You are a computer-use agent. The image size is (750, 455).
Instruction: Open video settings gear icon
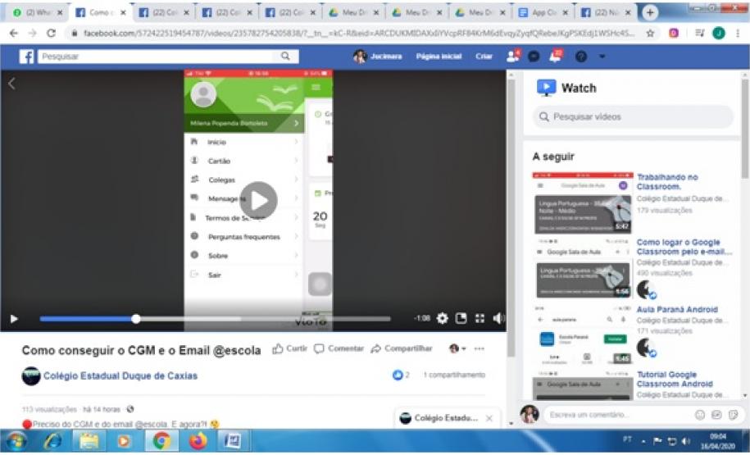[443, 318]
